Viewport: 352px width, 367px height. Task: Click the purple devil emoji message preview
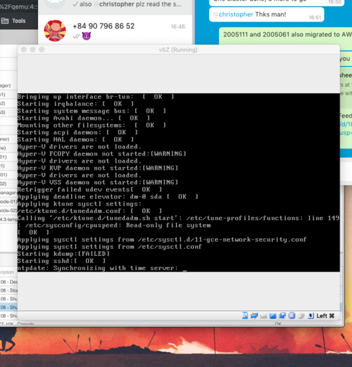click(x=86, y=36)
